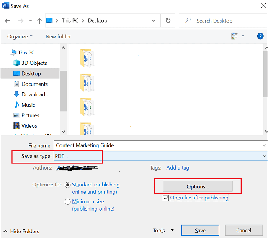Open the PDF Options button
Image resolution: width=268 pixels, height=239 pixels.
point(198,186)
